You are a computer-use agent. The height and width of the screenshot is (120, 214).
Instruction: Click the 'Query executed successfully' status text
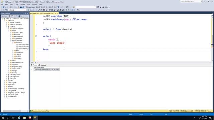[40, 111]
